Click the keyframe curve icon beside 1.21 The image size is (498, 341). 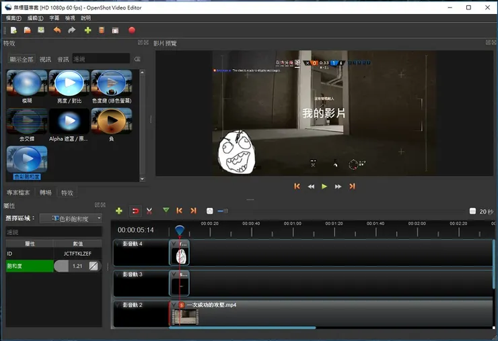[94, 266]
